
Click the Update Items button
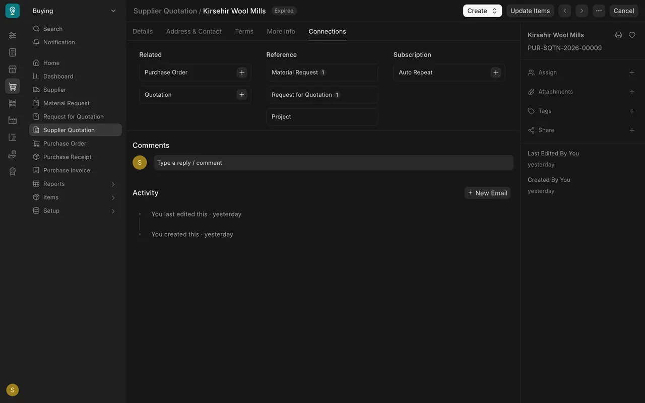pos(530,11)
